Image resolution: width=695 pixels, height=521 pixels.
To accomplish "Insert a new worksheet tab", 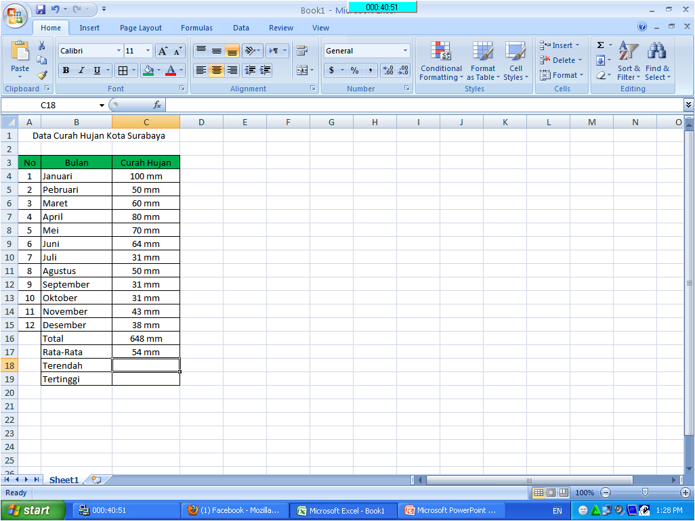I will pos(96,480).
